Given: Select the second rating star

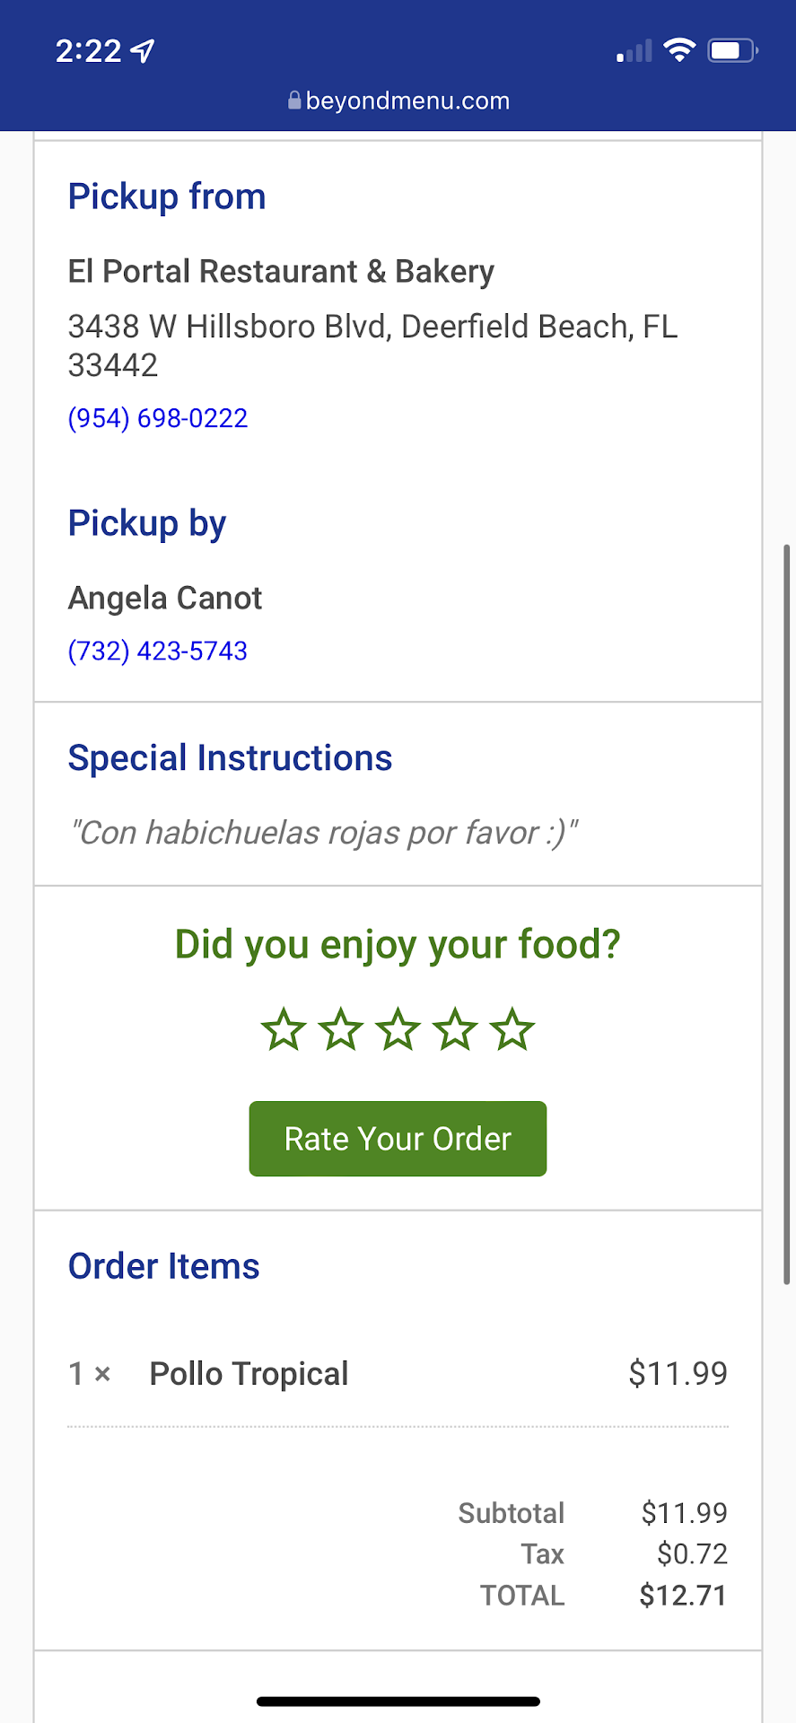Looking at the screenshot, I should click(x=341, y=1029).
